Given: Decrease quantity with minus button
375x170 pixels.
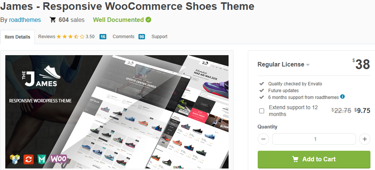Looking at the screenshot, I should (263, 139).
